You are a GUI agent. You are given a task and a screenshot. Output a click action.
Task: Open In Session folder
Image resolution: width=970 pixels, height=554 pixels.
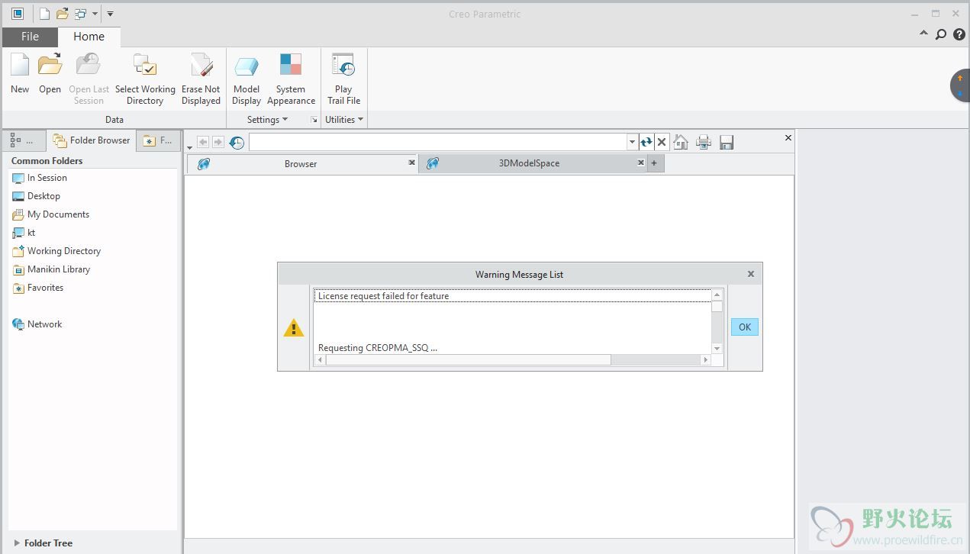[40, 178]
